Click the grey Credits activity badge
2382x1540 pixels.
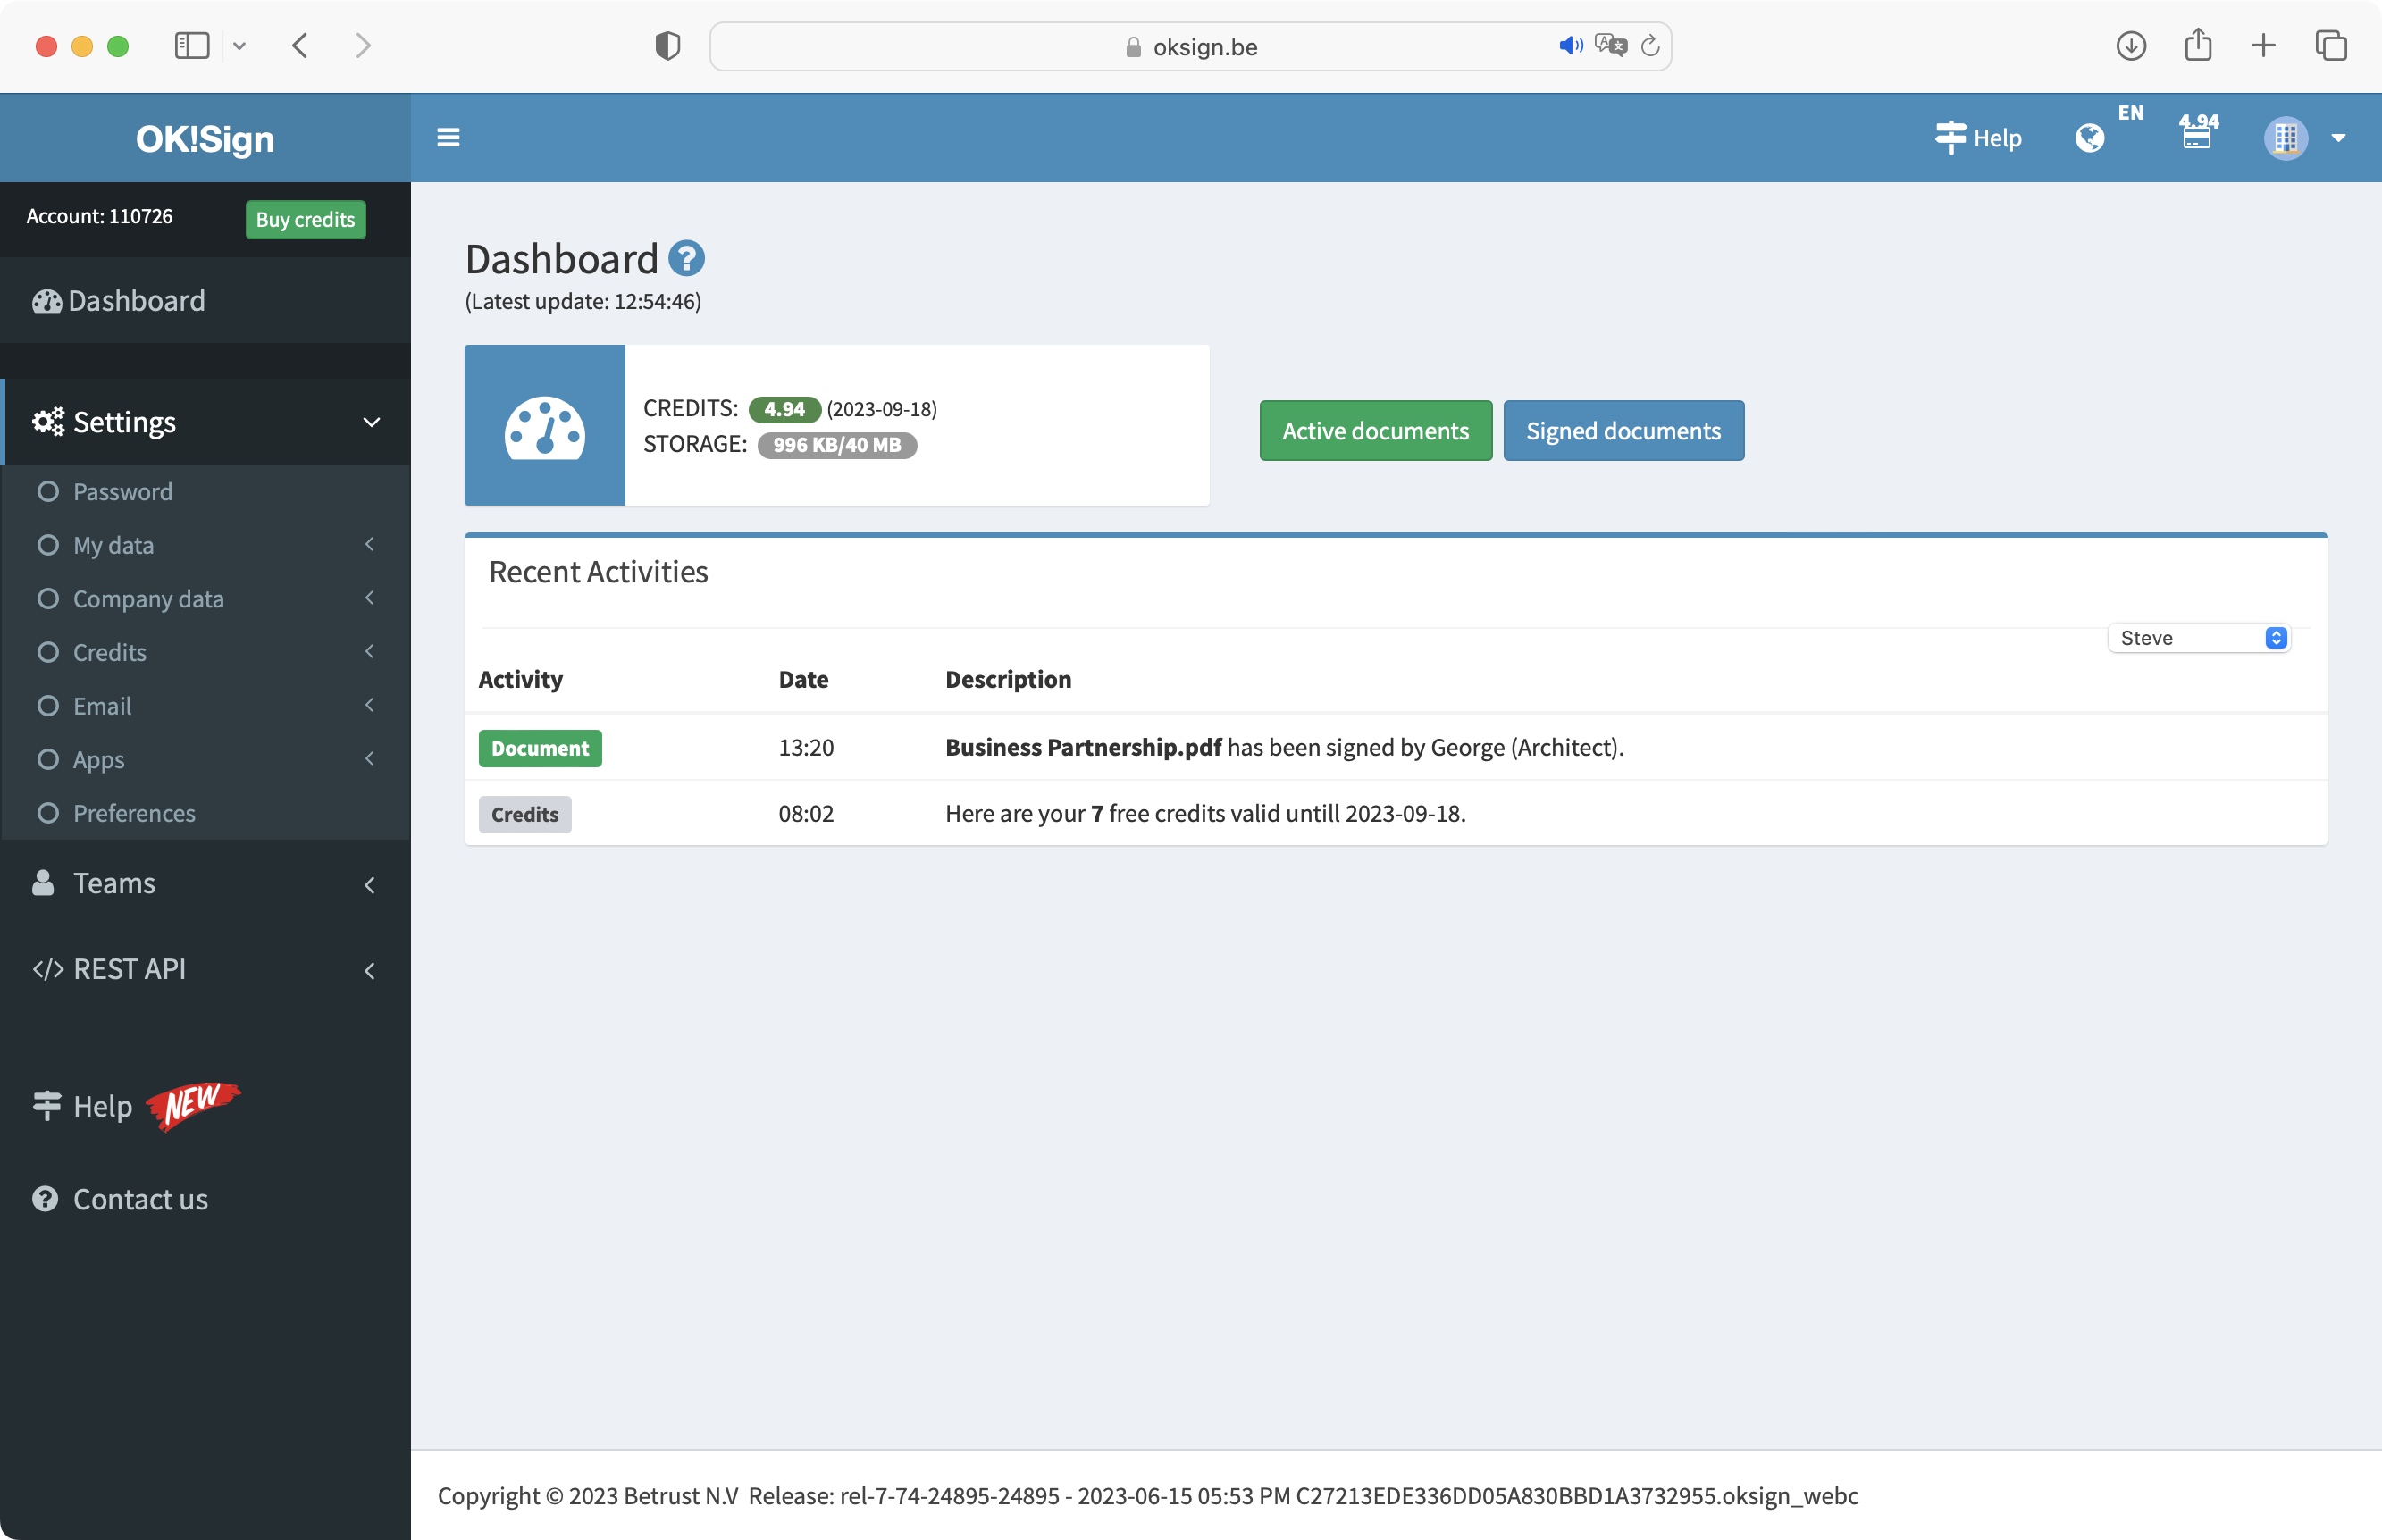point(525,814)
